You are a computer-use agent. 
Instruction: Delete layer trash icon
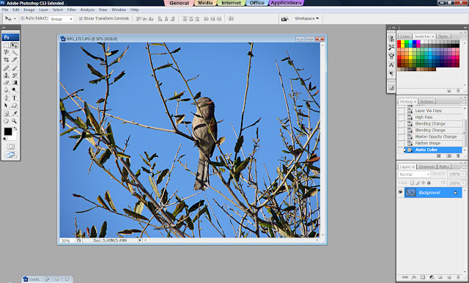[458, 277]
